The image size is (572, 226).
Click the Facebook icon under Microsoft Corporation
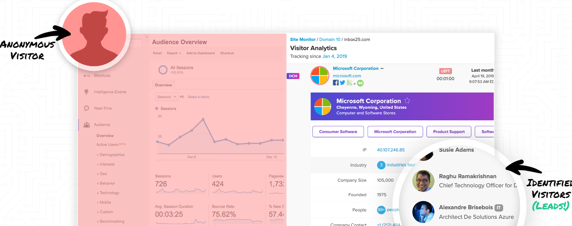tap(336, 83)
